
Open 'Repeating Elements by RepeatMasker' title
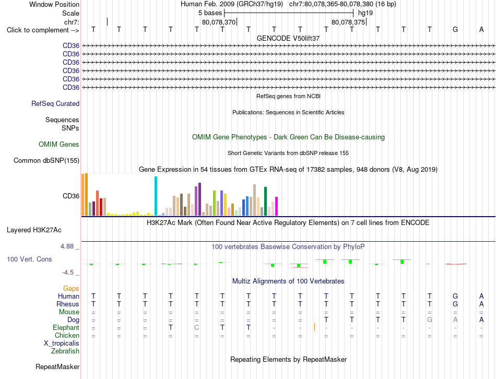click(288, 360)
